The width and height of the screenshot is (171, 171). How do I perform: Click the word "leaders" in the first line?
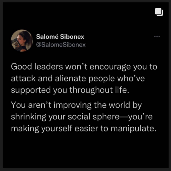pyautogui.click(x=49, y=67)
